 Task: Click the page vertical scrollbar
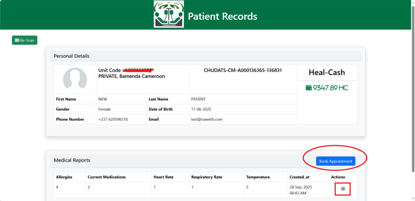click(413, 89)
